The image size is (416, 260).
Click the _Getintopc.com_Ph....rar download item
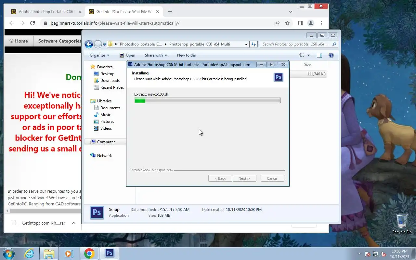tap(38, 223)
